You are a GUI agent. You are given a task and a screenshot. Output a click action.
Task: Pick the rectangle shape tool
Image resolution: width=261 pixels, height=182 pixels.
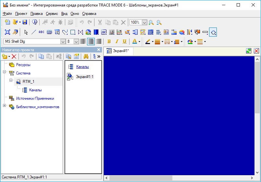pos(73,32)
